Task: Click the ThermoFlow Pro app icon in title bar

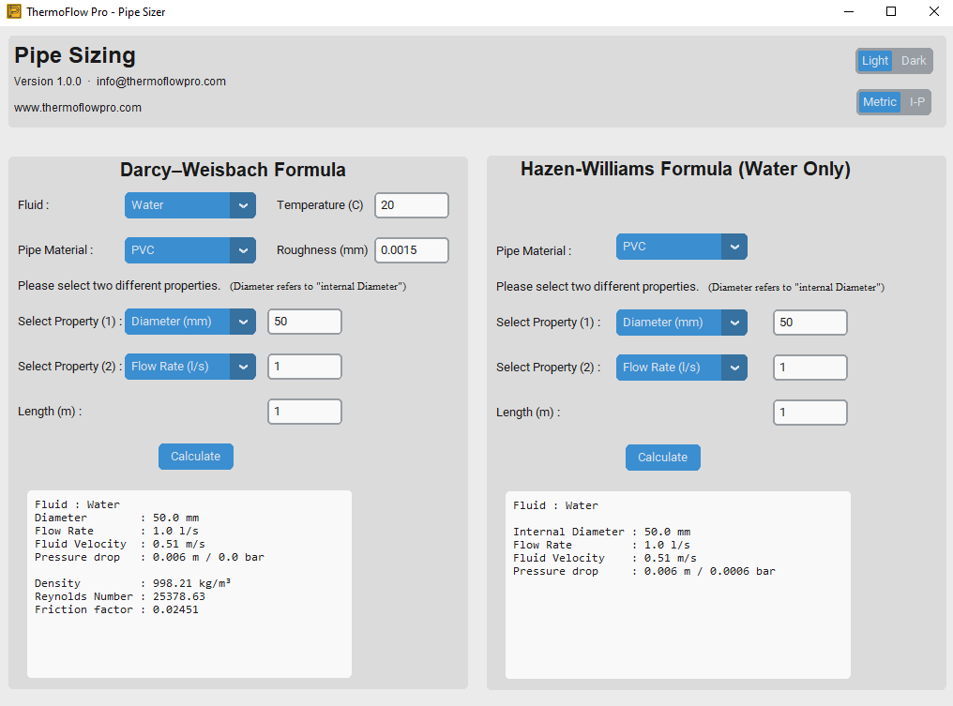Action: pyautogui.click(x=13, y=12)
